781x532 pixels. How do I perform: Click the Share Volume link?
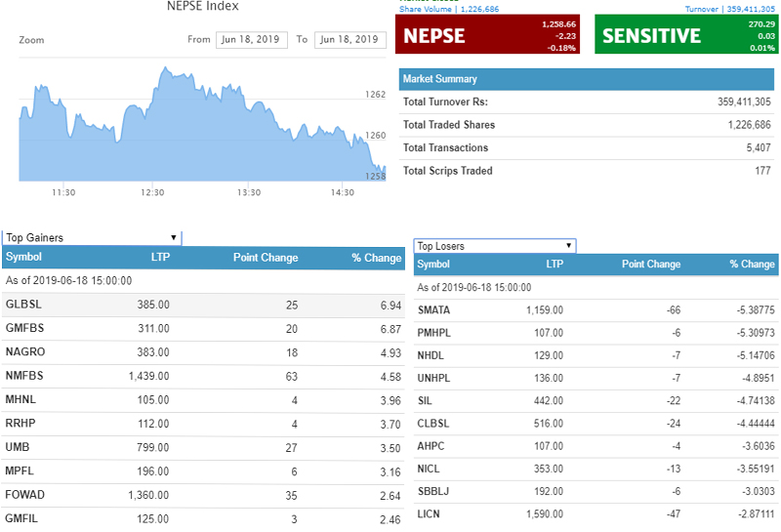449,9
